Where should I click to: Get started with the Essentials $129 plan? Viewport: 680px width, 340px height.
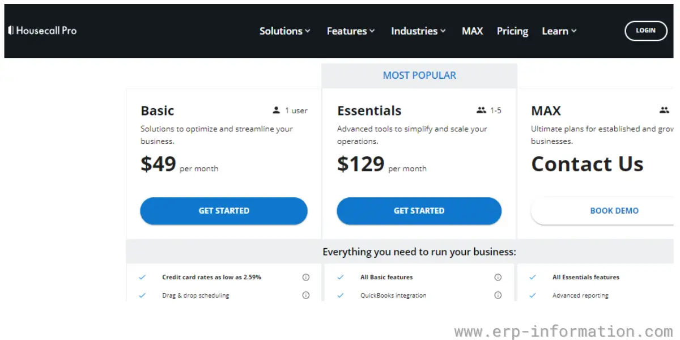point(419,211)
